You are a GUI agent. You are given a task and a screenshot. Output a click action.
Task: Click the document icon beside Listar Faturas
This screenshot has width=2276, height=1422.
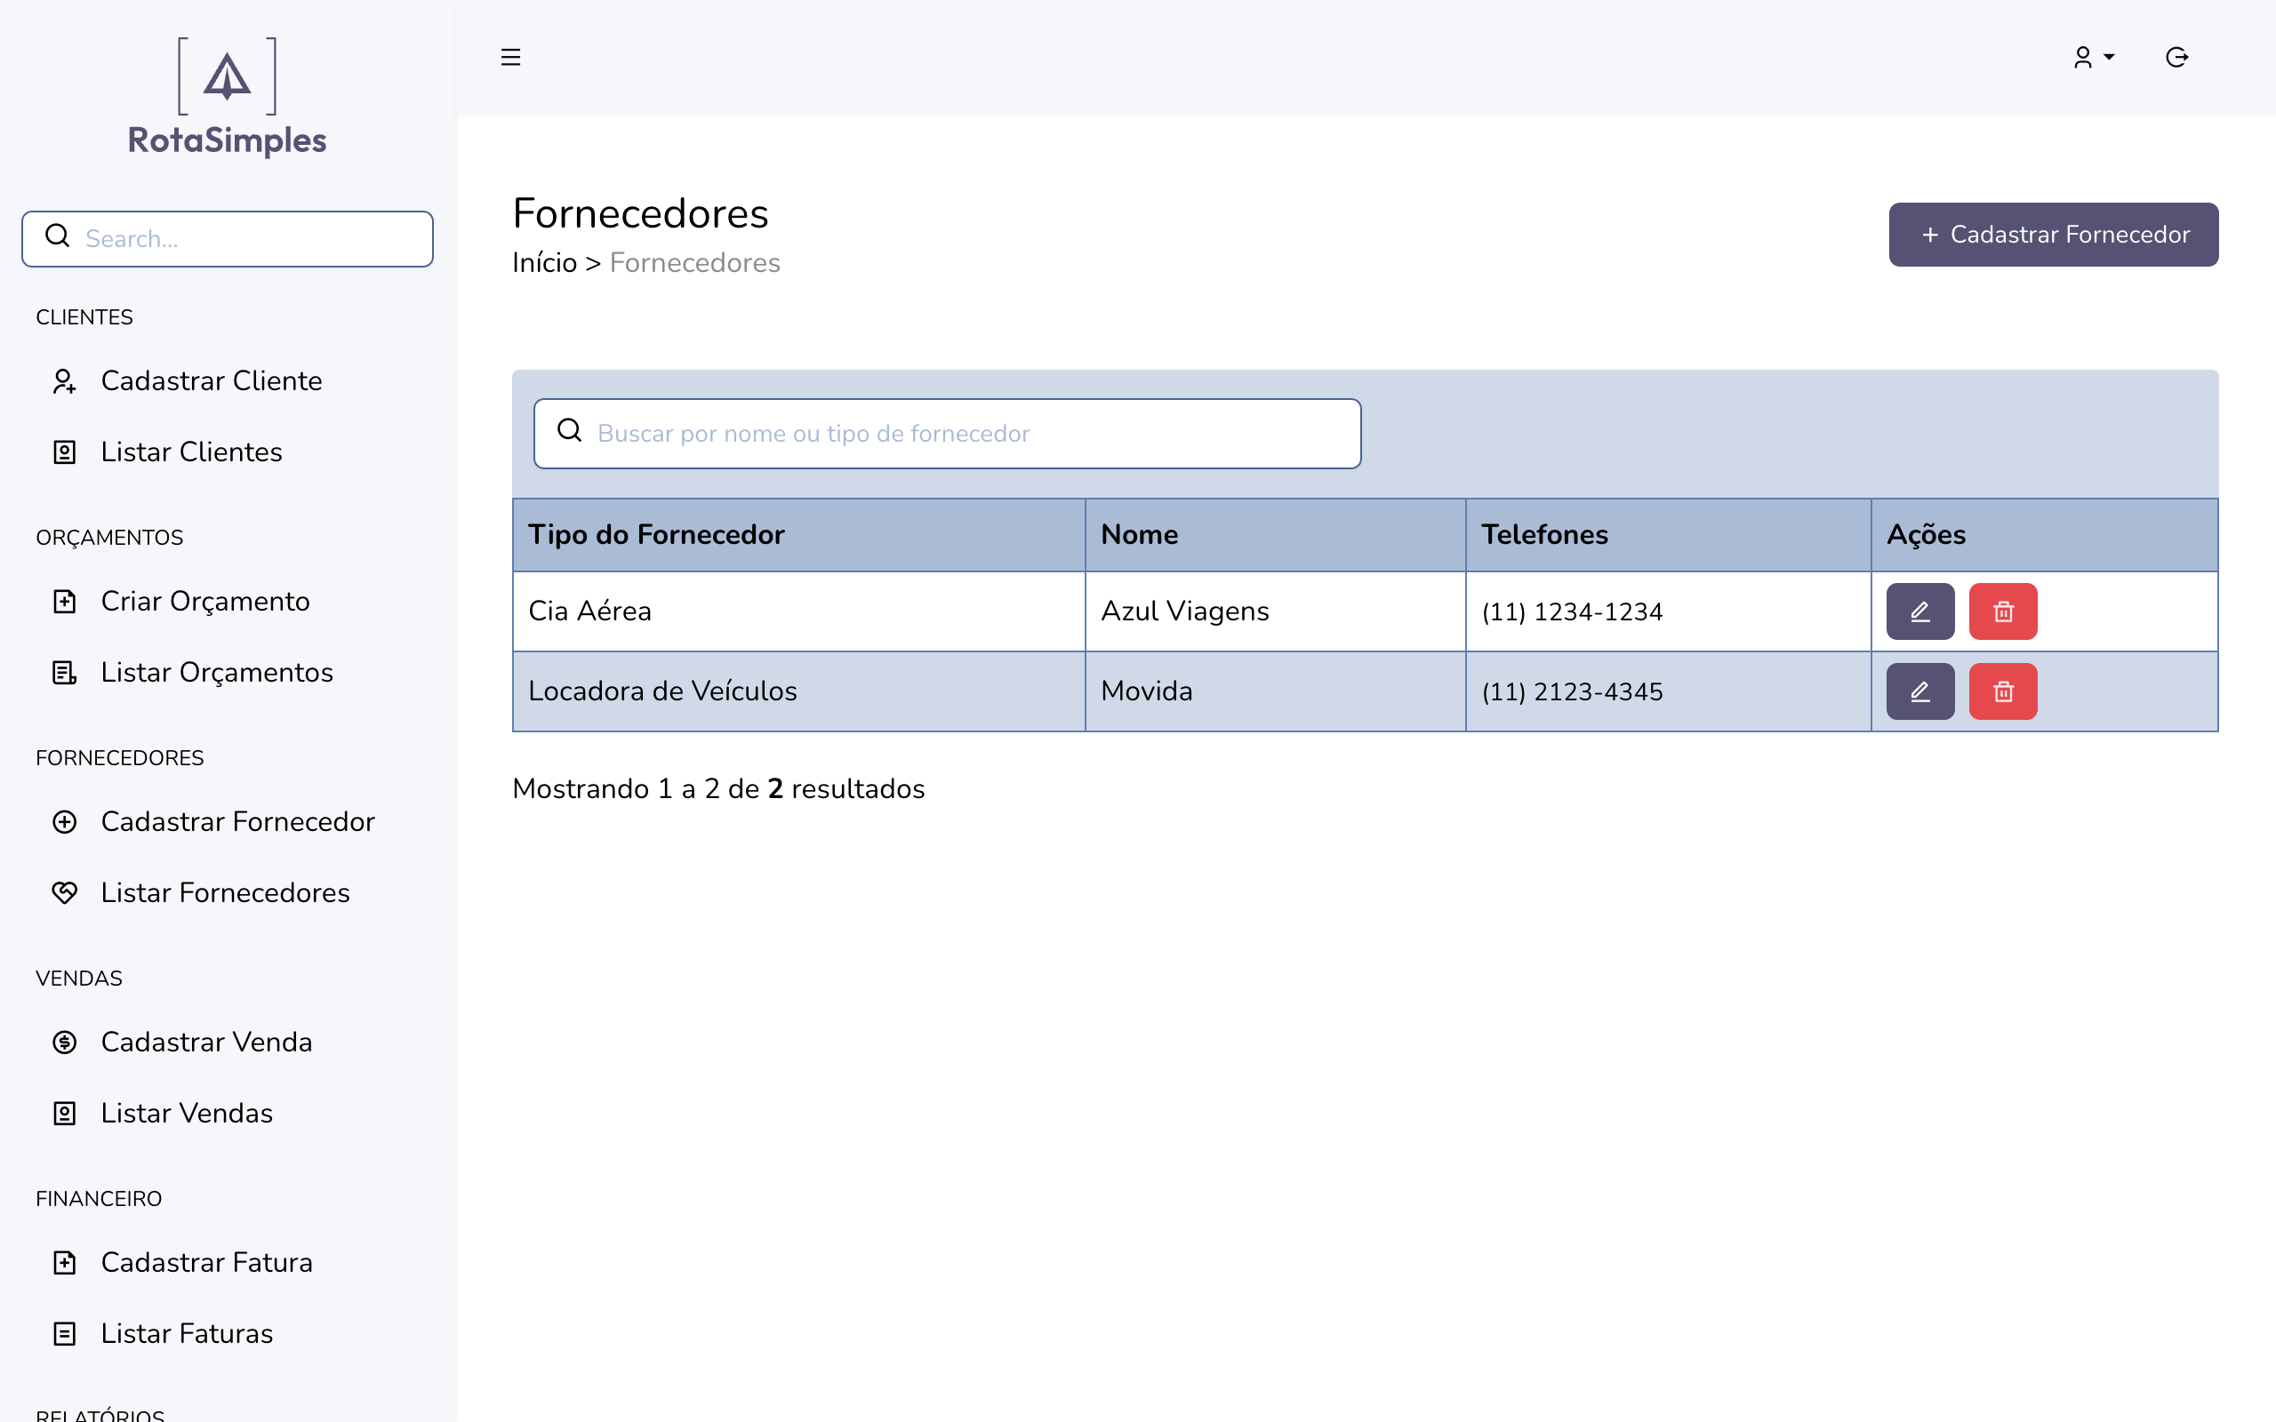click(64, 1334)
